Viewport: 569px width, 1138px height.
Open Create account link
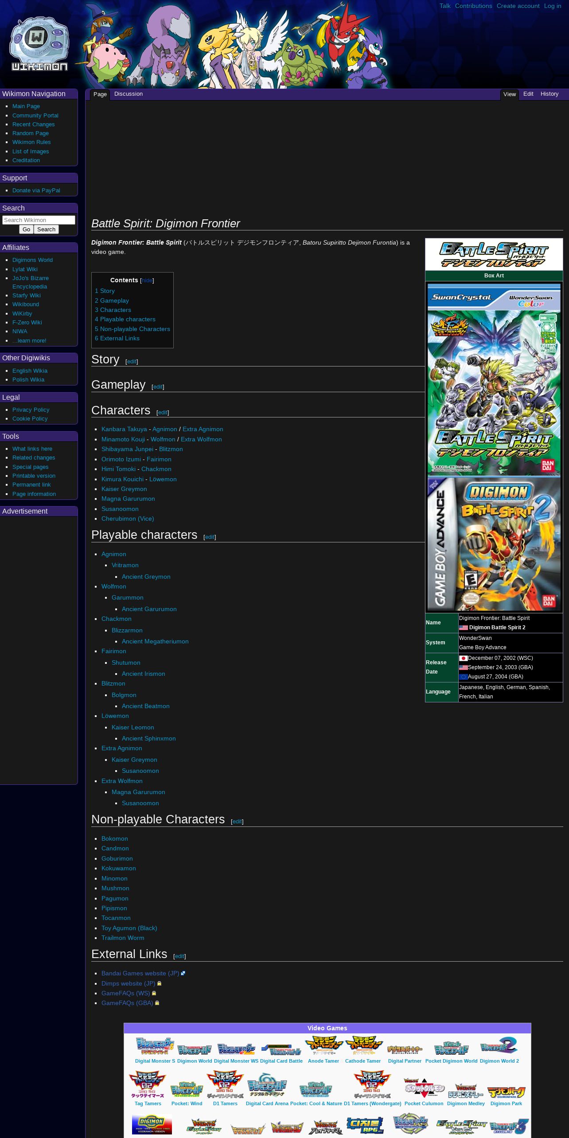tap(518, 6)
